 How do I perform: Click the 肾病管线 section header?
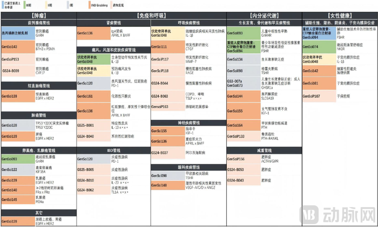click(113, 23)
